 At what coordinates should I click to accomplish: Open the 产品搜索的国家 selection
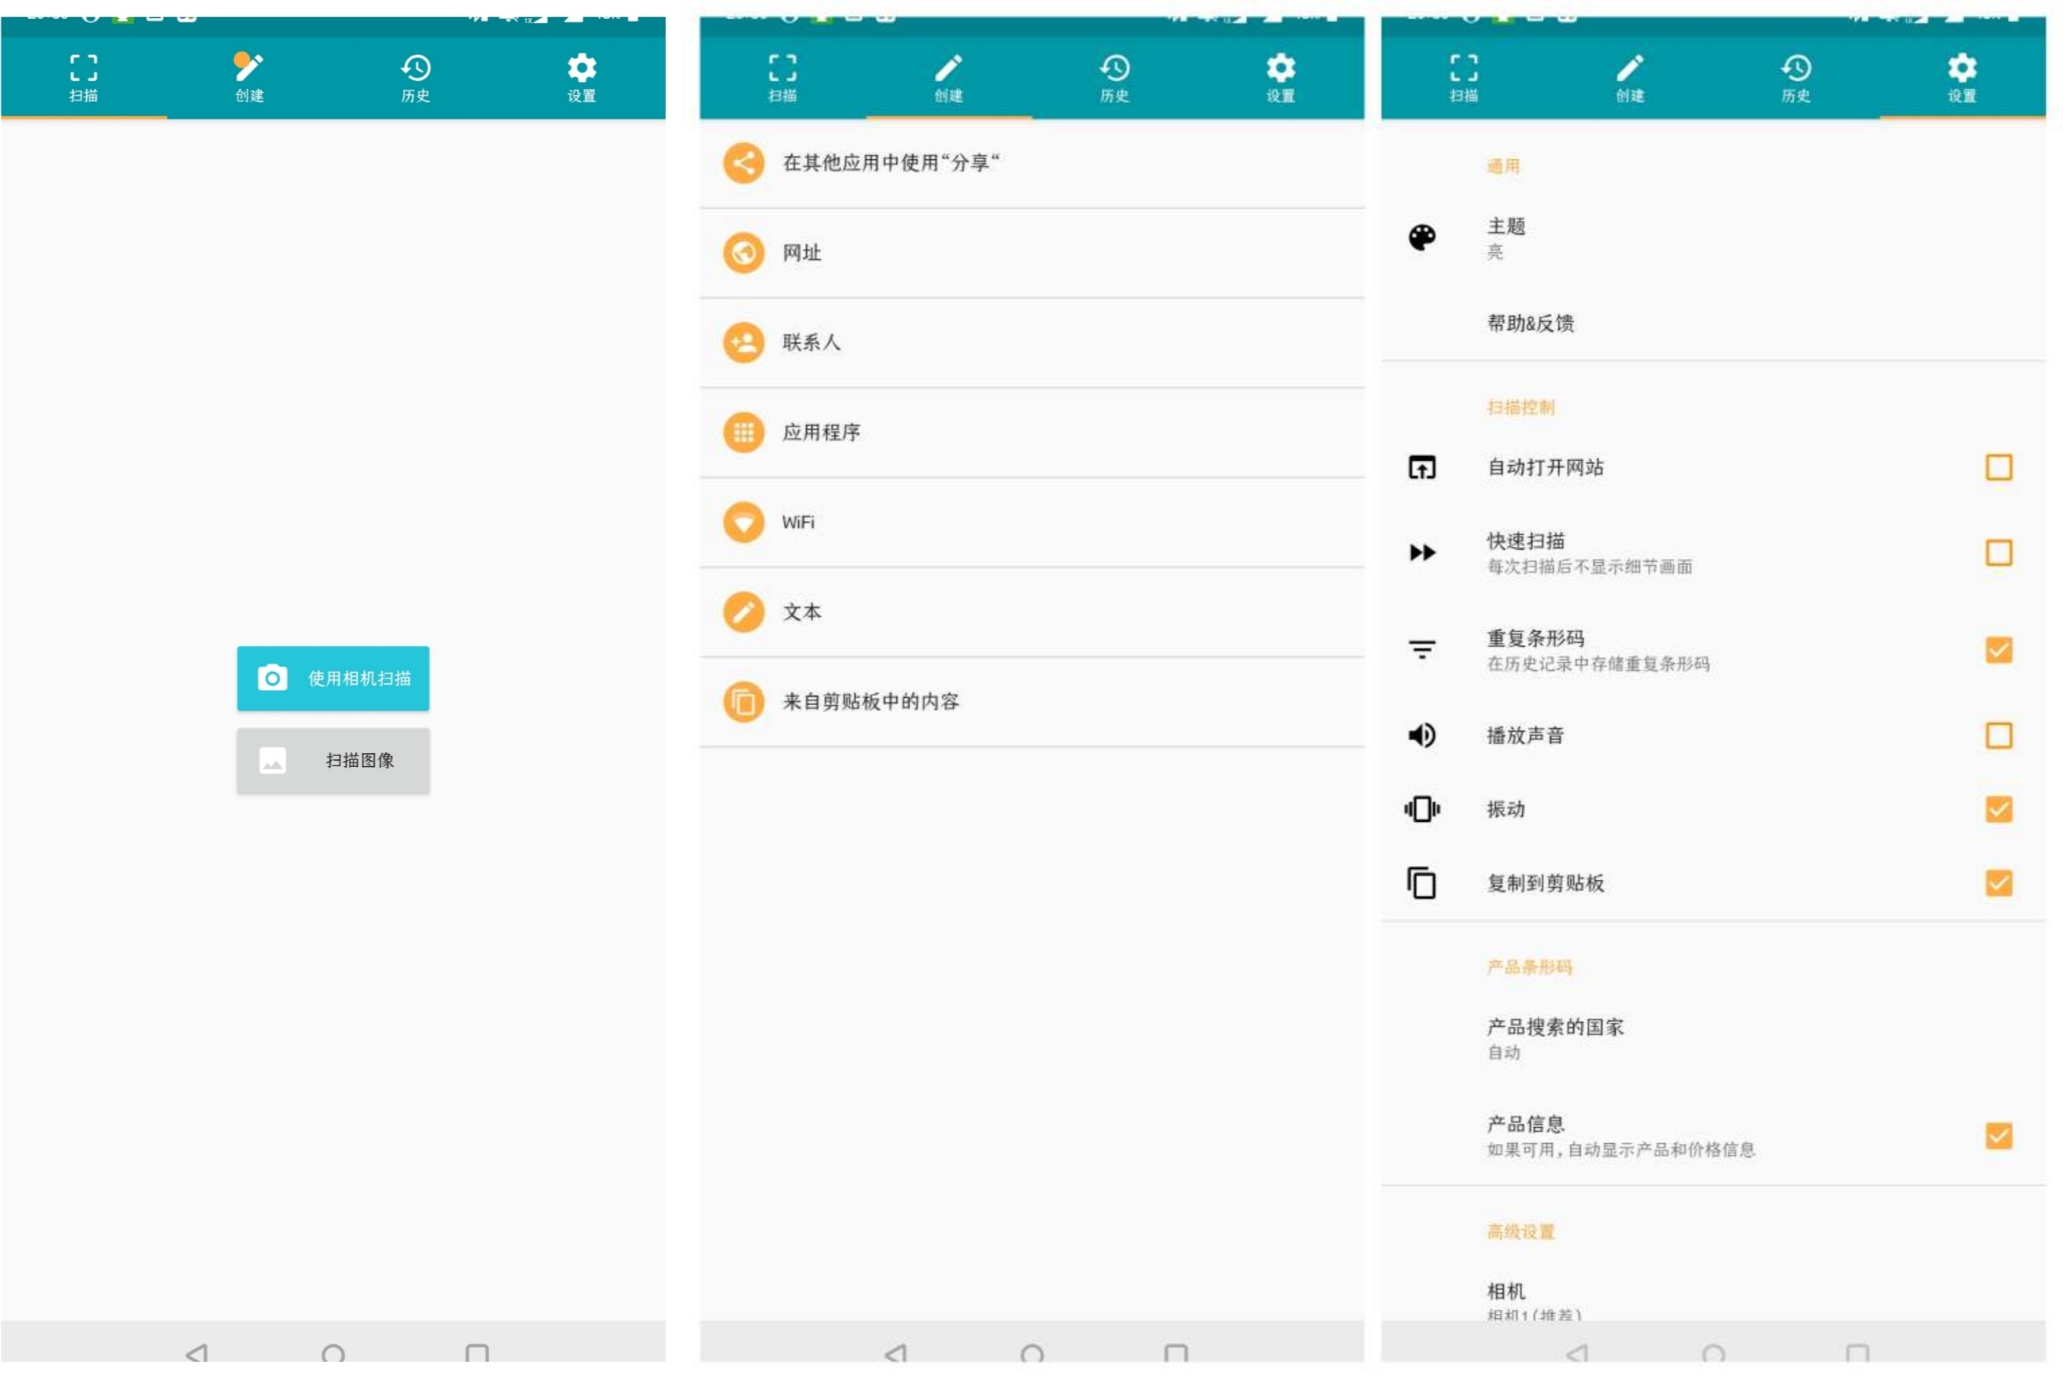tap(1713, 1039)
